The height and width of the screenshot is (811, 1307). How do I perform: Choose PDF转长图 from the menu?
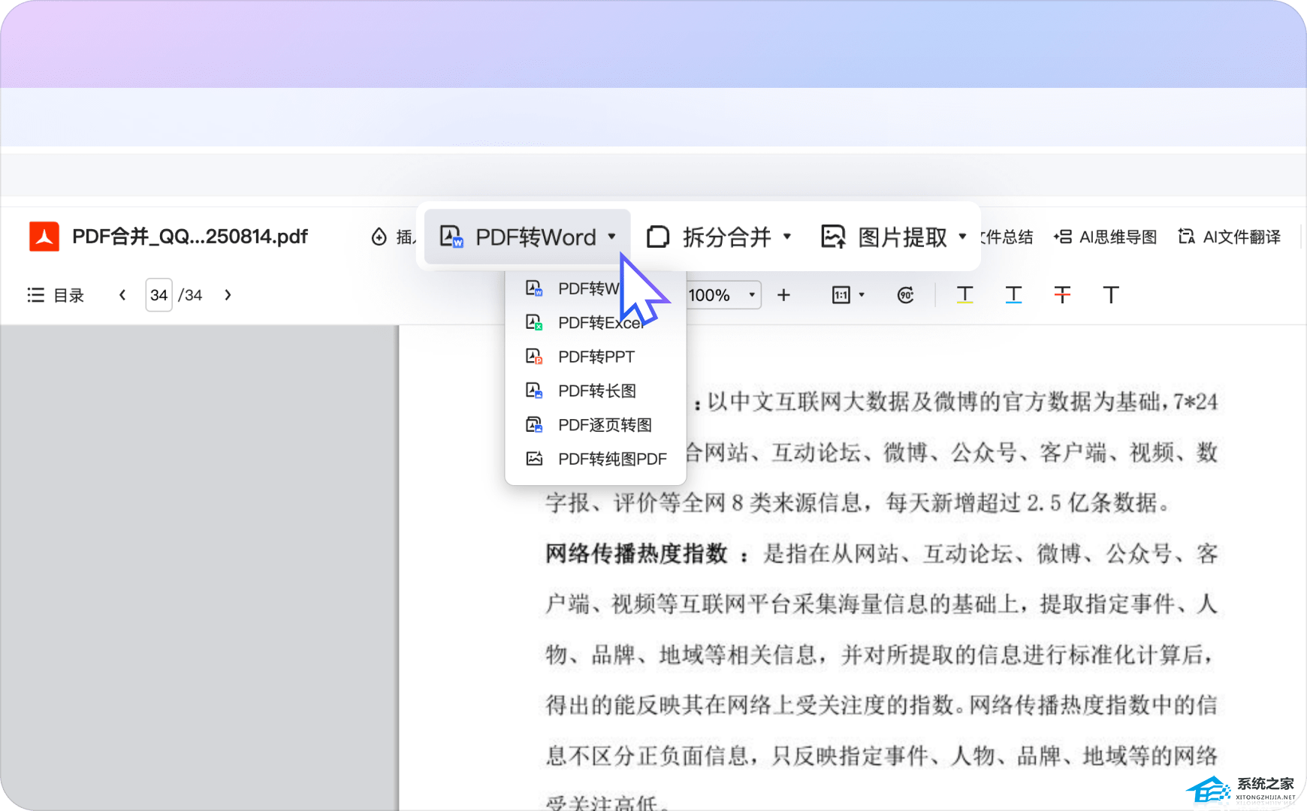point(596,390)
